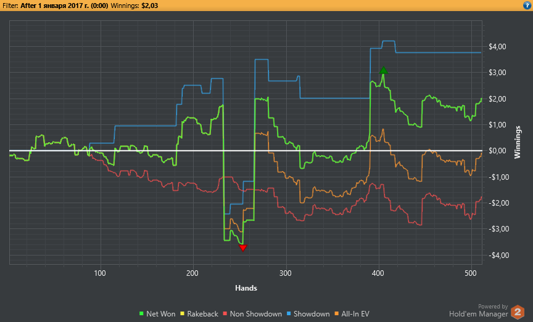Click the green Net Won legend swatch
Image resolution: width=533 pixels, height=322 pixels.
(x=142, y=314)
